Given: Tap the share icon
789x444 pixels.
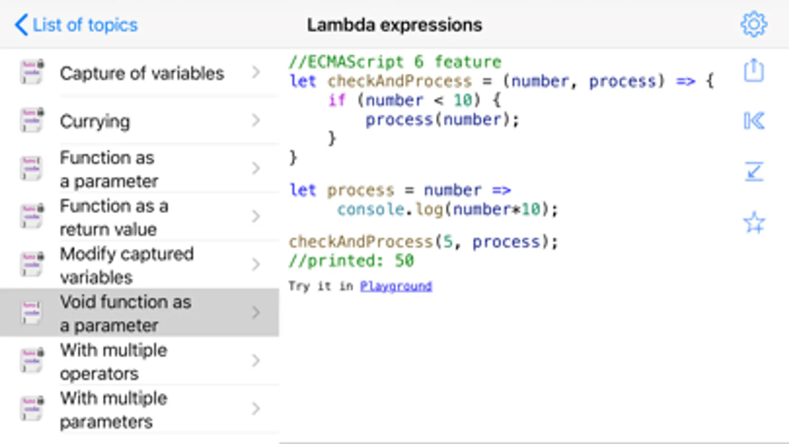Looking at the screenshot, I should click(753, 71).
